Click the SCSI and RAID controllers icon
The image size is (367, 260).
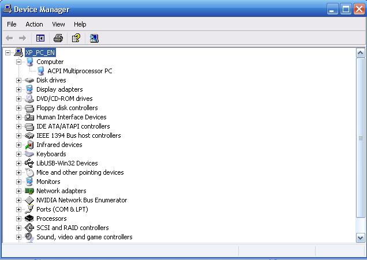pos(29,228)
